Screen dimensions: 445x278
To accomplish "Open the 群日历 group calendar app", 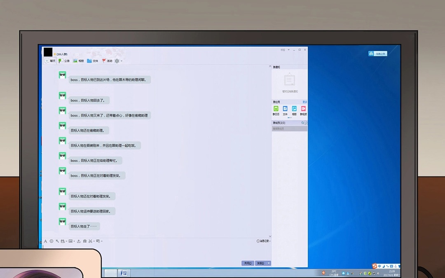I will pyautogui.click(x=276, y=109).
